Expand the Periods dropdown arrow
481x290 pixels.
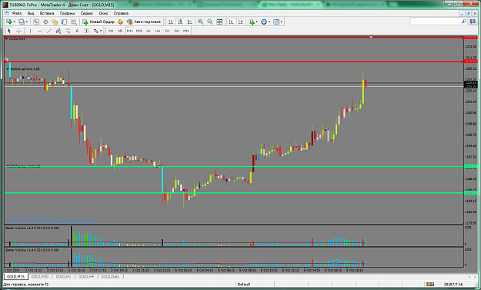pyautogui.click(x=269, y=22)
